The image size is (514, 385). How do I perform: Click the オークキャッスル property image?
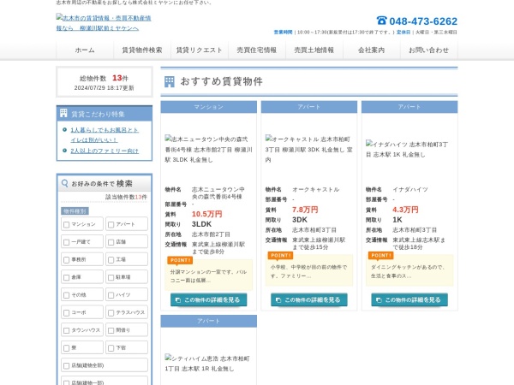tap(308, 149)
